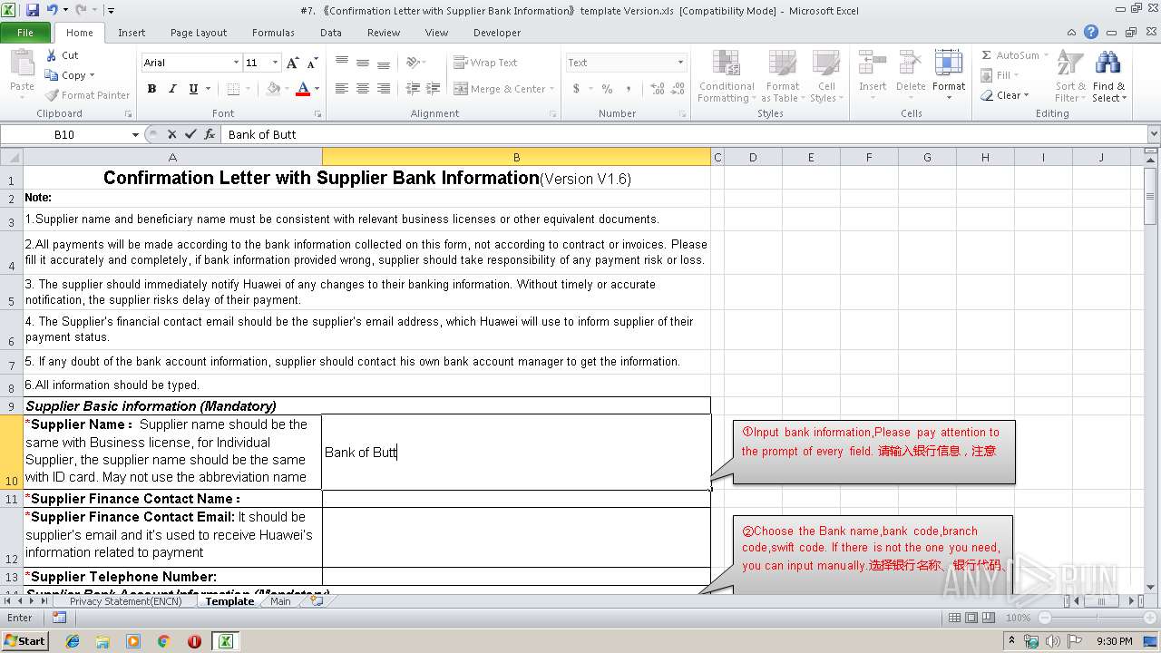The width and height of the screenshot is (1161, 653).
Task: Undo the last action
Action: coord(52,10)
